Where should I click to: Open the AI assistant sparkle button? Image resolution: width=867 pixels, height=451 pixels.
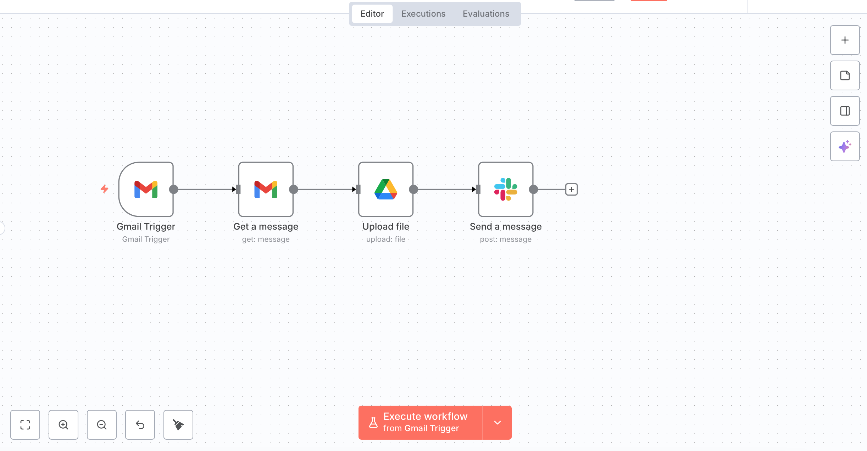[845, 146]
